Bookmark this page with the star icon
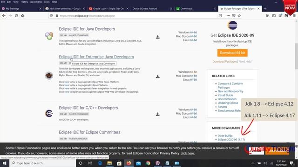Image resolution: width=298 pixels, height=167 pixels. 239,16
